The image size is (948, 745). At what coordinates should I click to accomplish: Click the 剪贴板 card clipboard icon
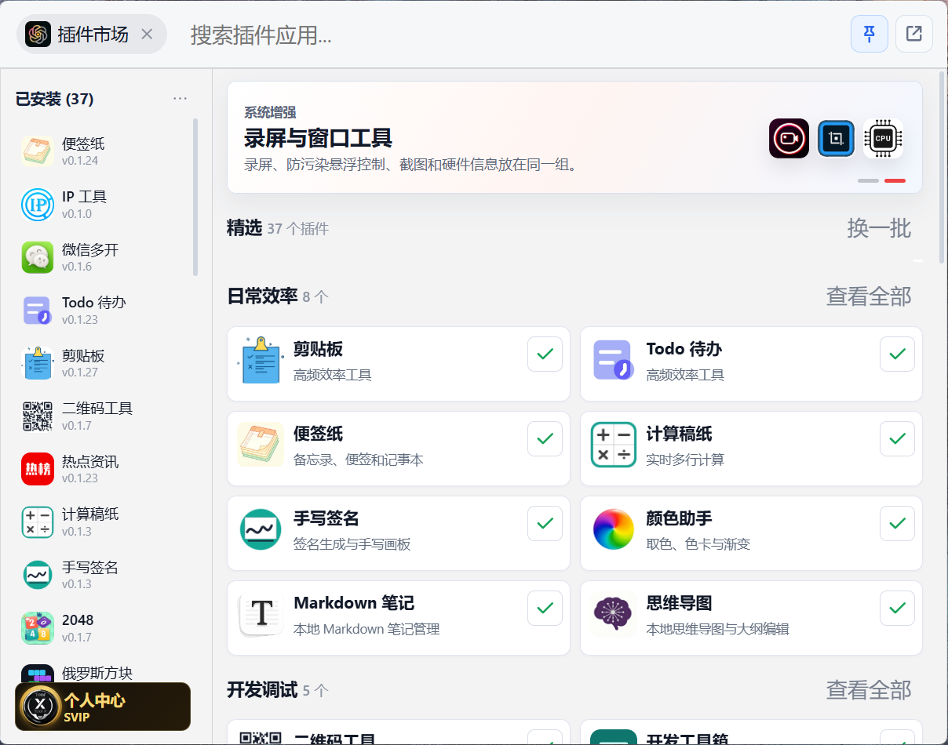(x=260, y=360)
